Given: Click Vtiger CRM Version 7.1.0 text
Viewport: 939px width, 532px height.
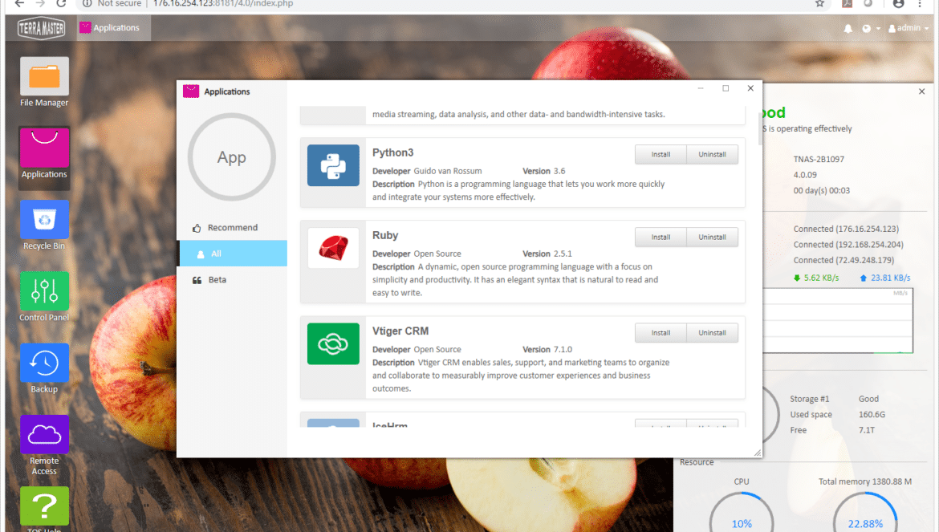Looking at the screenshot, I should click(547, 350).
